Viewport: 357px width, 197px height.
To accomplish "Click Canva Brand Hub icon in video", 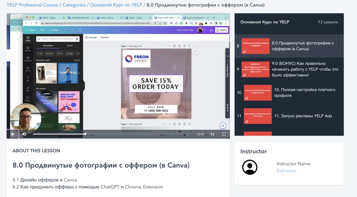I will [x=28, y=59].
